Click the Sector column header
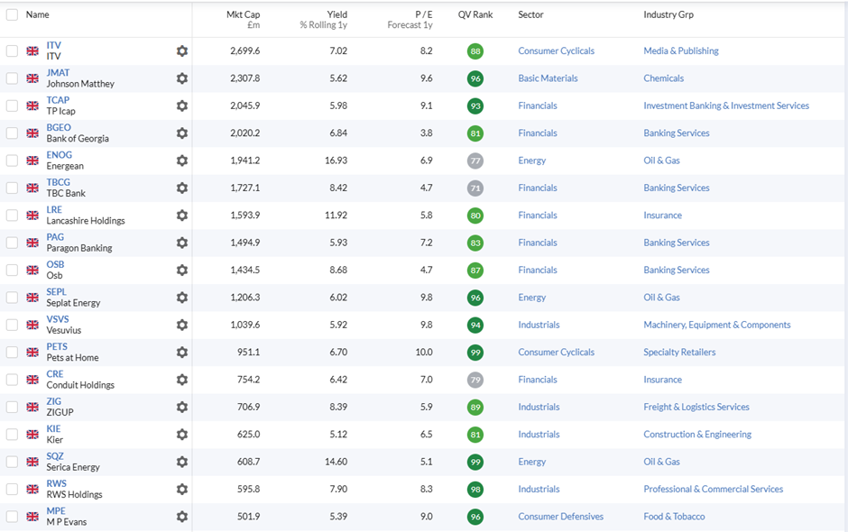Screen dimensions: 848x532 (530, 14)
